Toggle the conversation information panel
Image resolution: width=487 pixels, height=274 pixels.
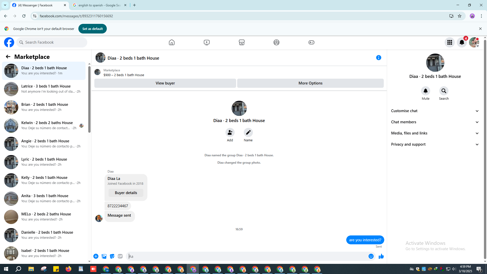coord(378,58)
